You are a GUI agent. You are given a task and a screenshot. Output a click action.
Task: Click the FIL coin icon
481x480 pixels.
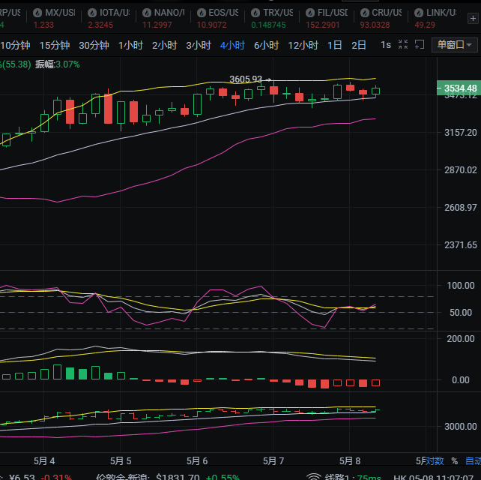pyautogui.click(x=312, y=13)
